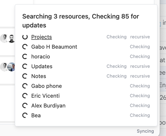Click the top-left avatar thumbnail pair

(x=8, y=38)
